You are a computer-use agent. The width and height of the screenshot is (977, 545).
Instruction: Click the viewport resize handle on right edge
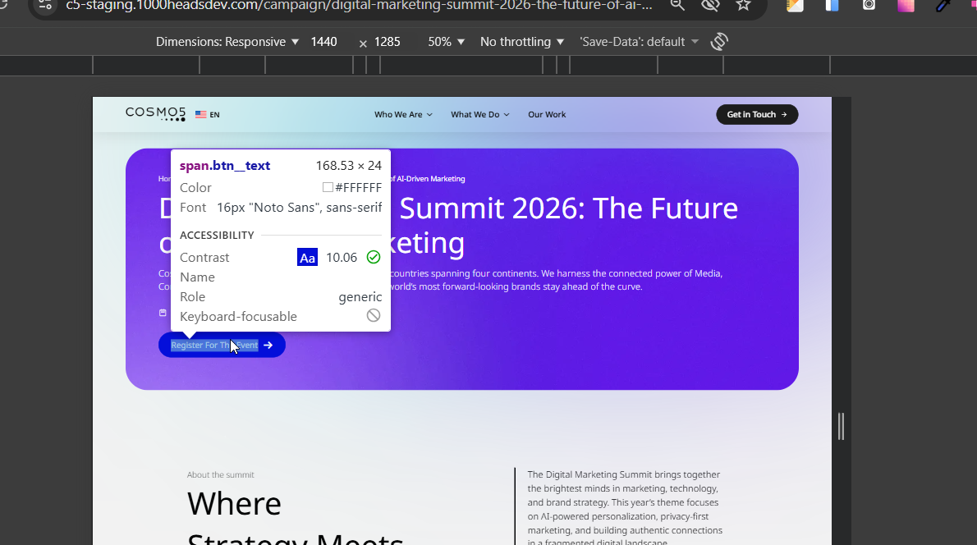click(x=841, y=426)
